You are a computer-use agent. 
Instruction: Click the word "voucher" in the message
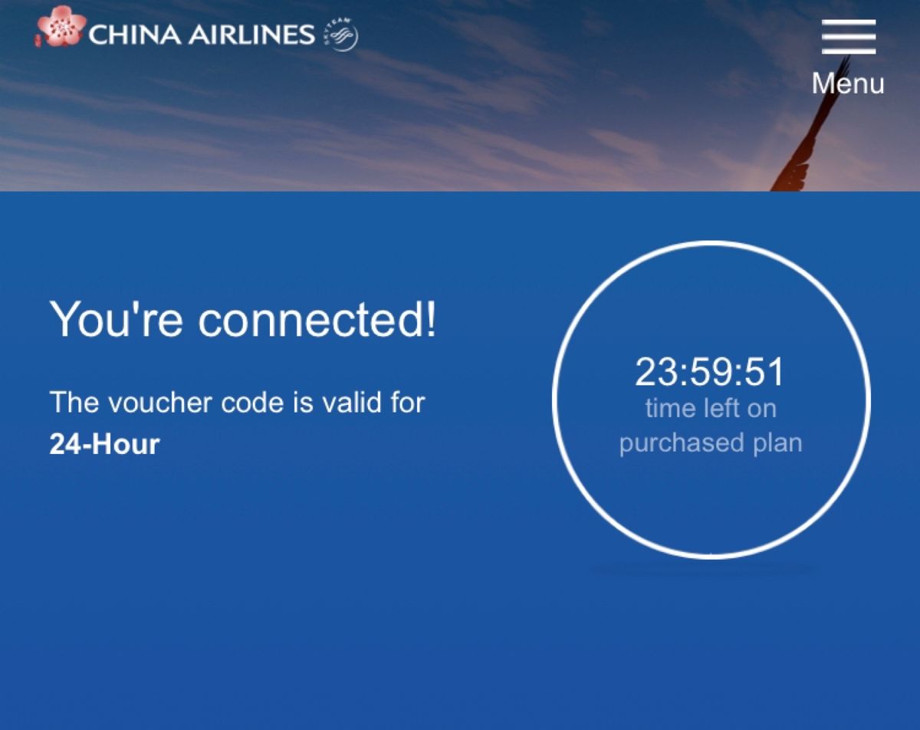pyautogui.click(x=156, y=402)
